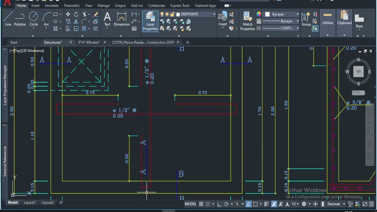The width and height of the screenshot is (377, 212).
Task: Select the Hatch tool icon
Action: click(x=55, y=29)
